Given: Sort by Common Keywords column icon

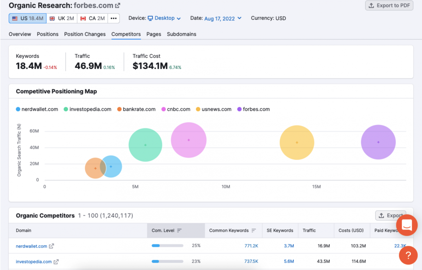Looking at the screenshot, I should [254, 230].
